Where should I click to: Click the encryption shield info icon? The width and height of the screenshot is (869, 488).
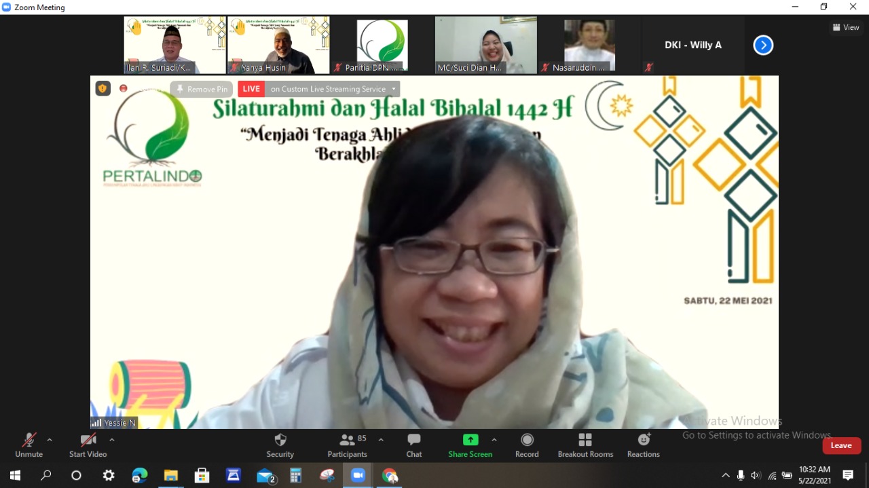click(x=103, y=88)
